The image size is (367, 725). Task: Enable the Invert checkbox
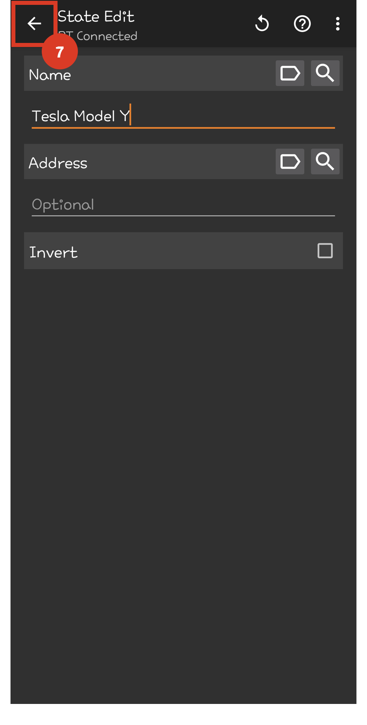[x=325, y=251]
